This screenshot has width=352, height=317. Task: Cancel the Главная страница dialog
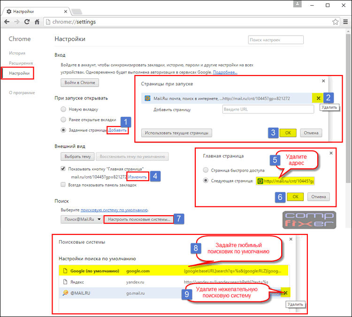pos(318,197)
